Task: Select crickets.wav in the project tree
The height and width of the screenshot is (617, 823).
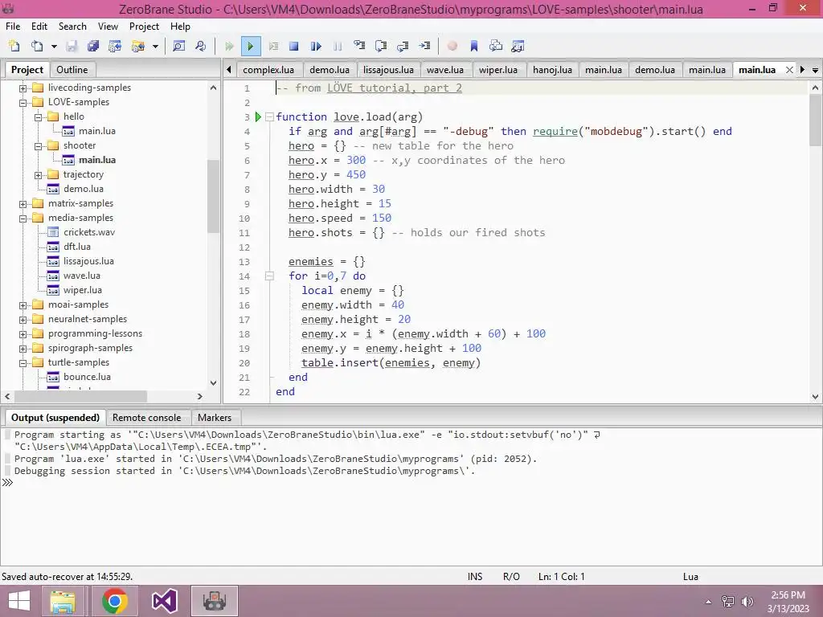Action: tap(88, 232)
